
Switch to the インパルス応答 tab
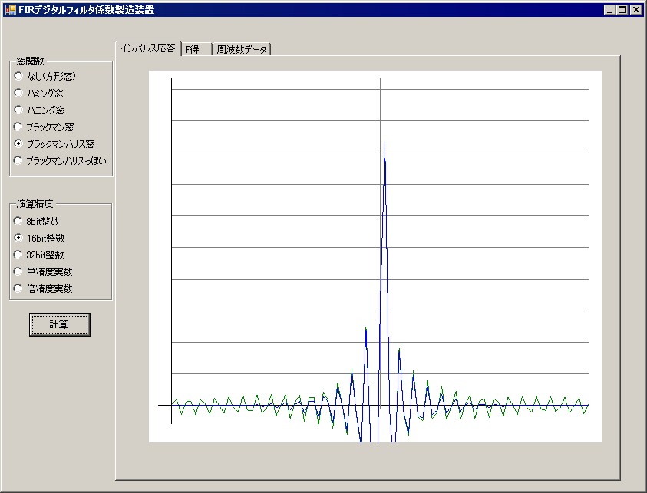coord(148,48)
